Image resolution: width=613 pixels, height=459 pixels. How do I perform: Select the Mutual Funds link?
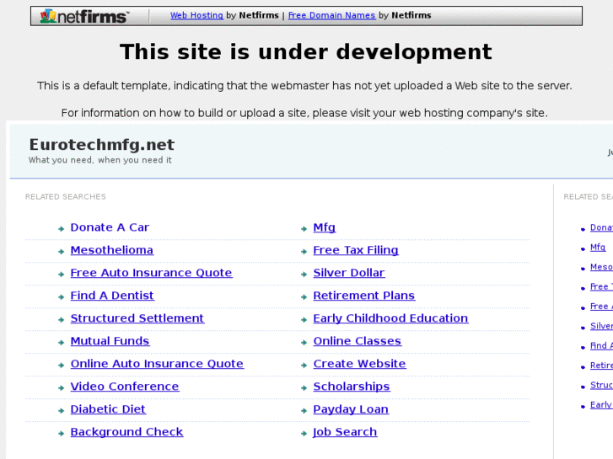110,340
